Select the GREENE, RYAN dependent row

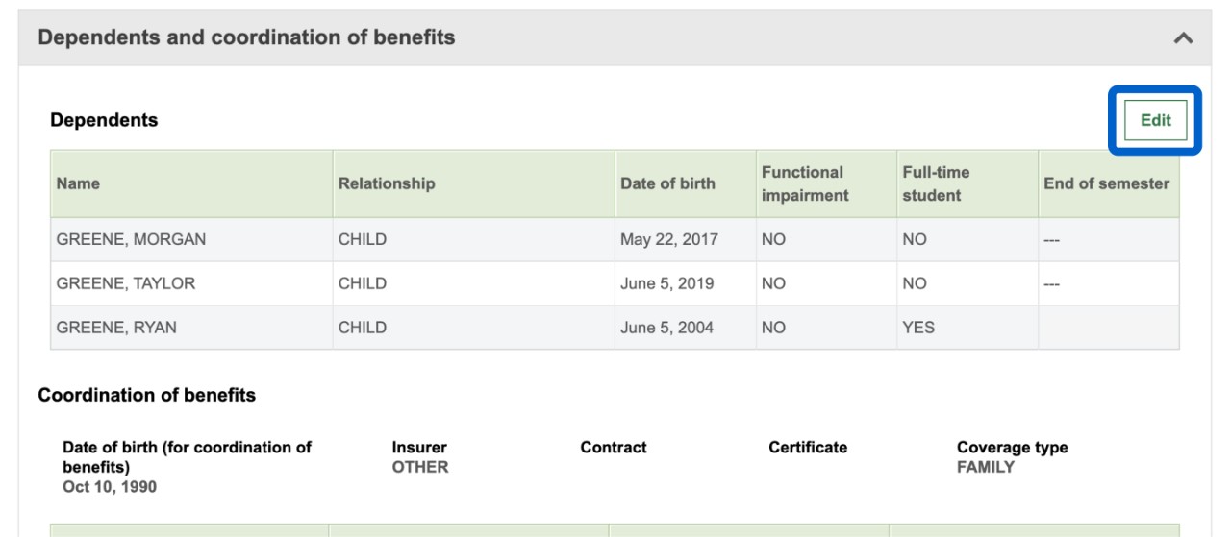pyautogui.click(x=116, y=328)
